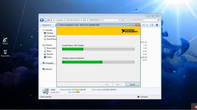Open recent locations dropdown beside nav arrows

[x=49, y=20]
